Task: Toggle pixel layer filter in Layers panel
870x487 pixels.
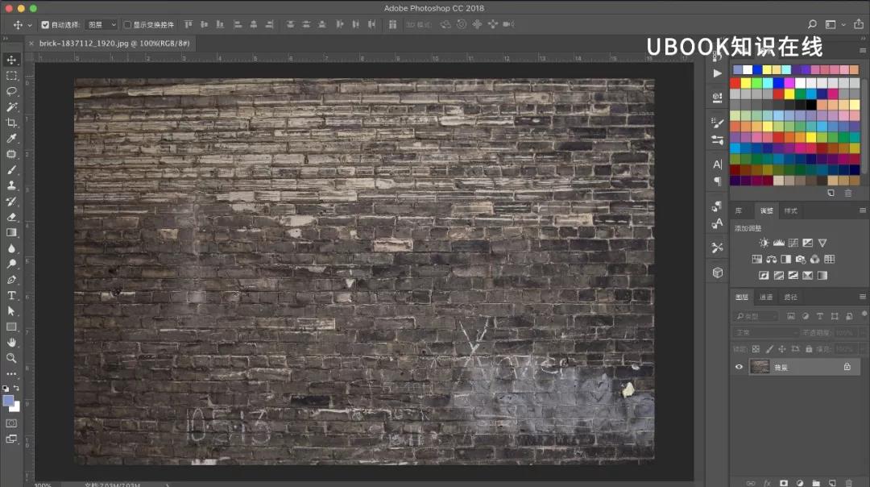Action: tap(791, 316)
